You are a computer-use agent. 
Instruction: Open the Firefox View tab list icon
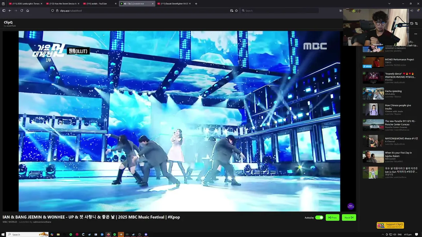[x=3, y=4]
